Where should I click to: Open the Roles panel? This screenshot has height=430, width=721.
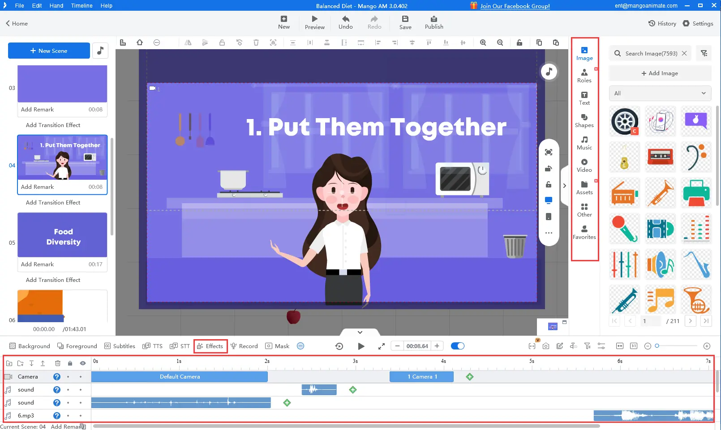(x=584, y=76)
